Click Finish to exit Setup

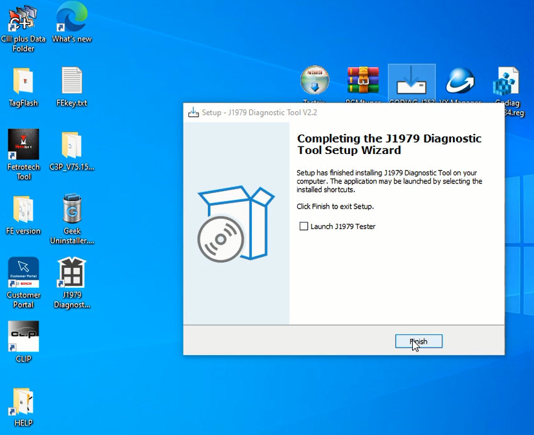[x=418, y=341]
